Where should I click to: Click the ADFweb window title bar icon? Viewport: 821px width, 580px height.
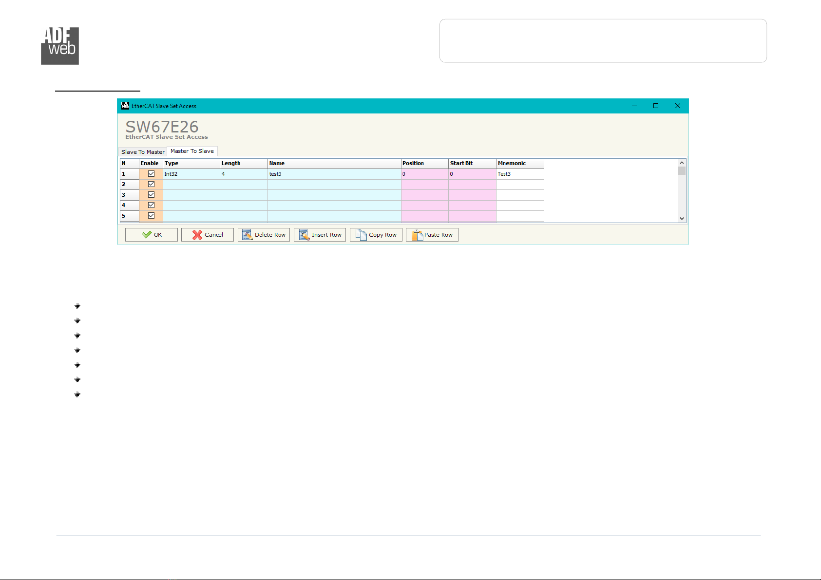tap(125, 106)
